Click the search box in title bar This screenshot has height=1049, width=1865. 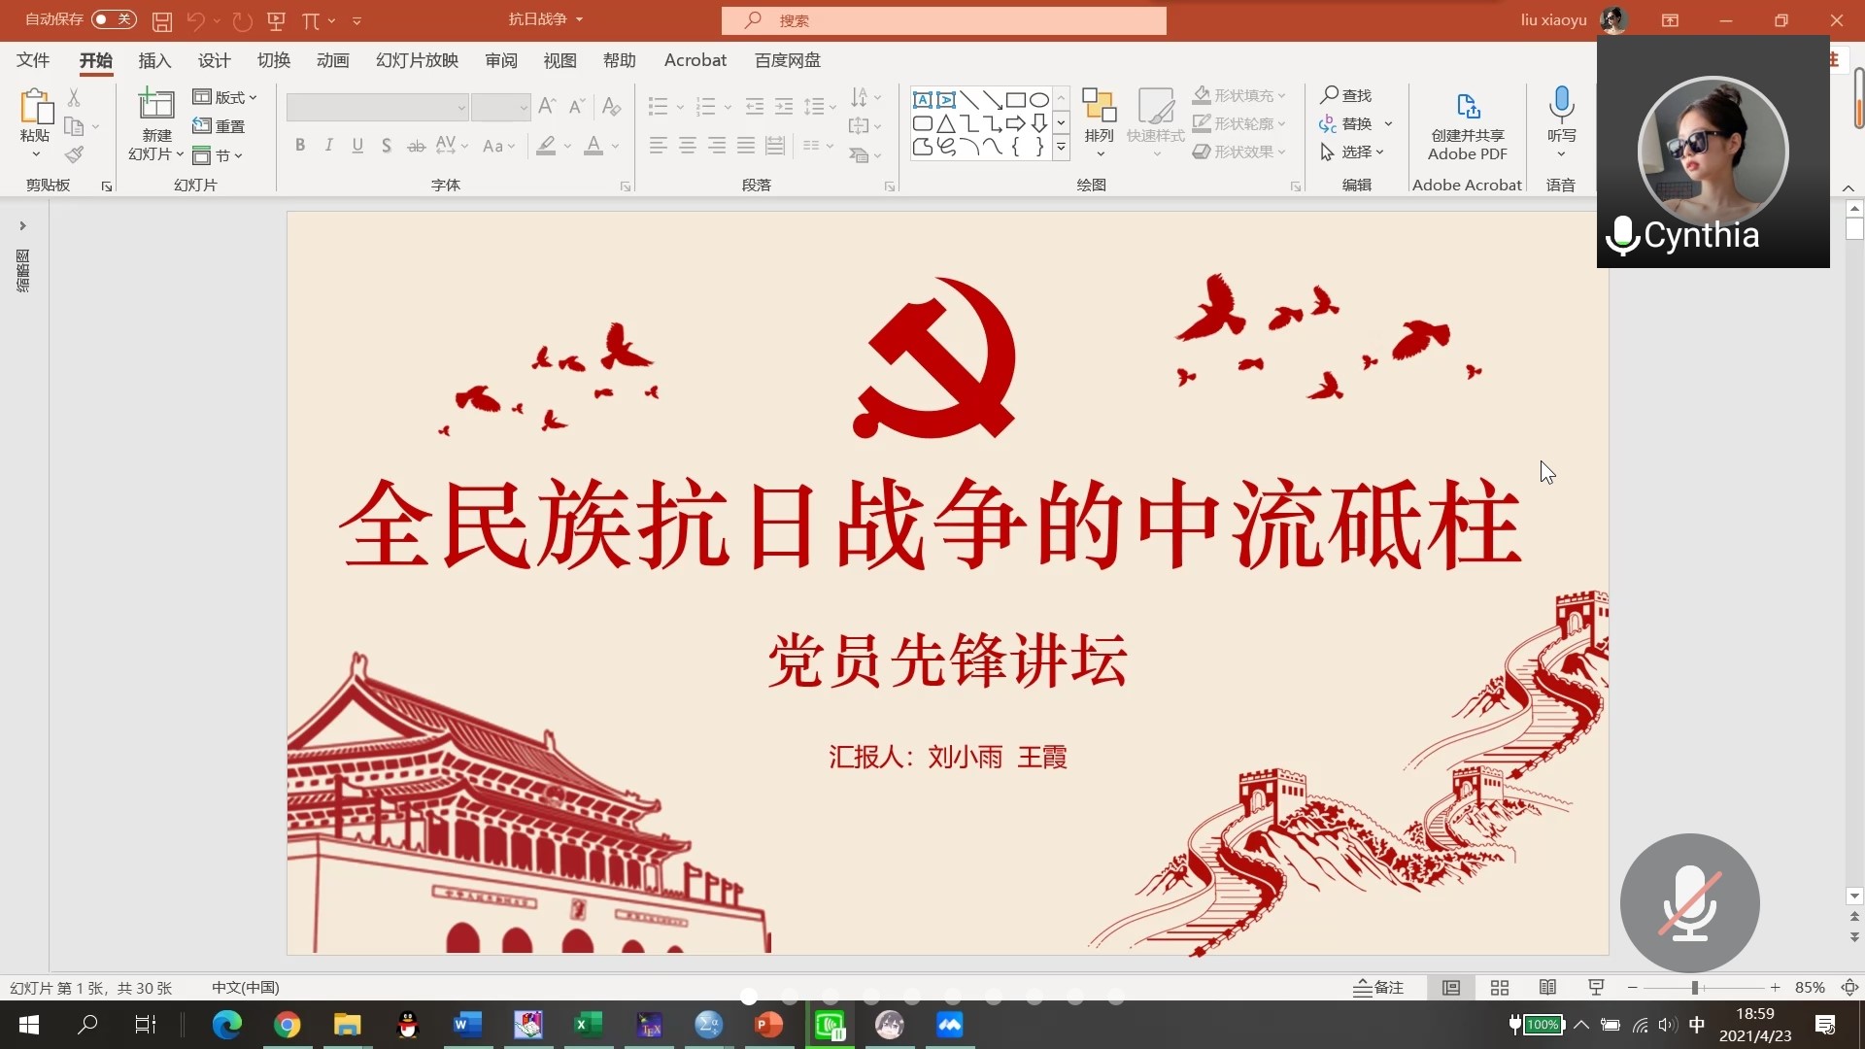pos(942,20)
